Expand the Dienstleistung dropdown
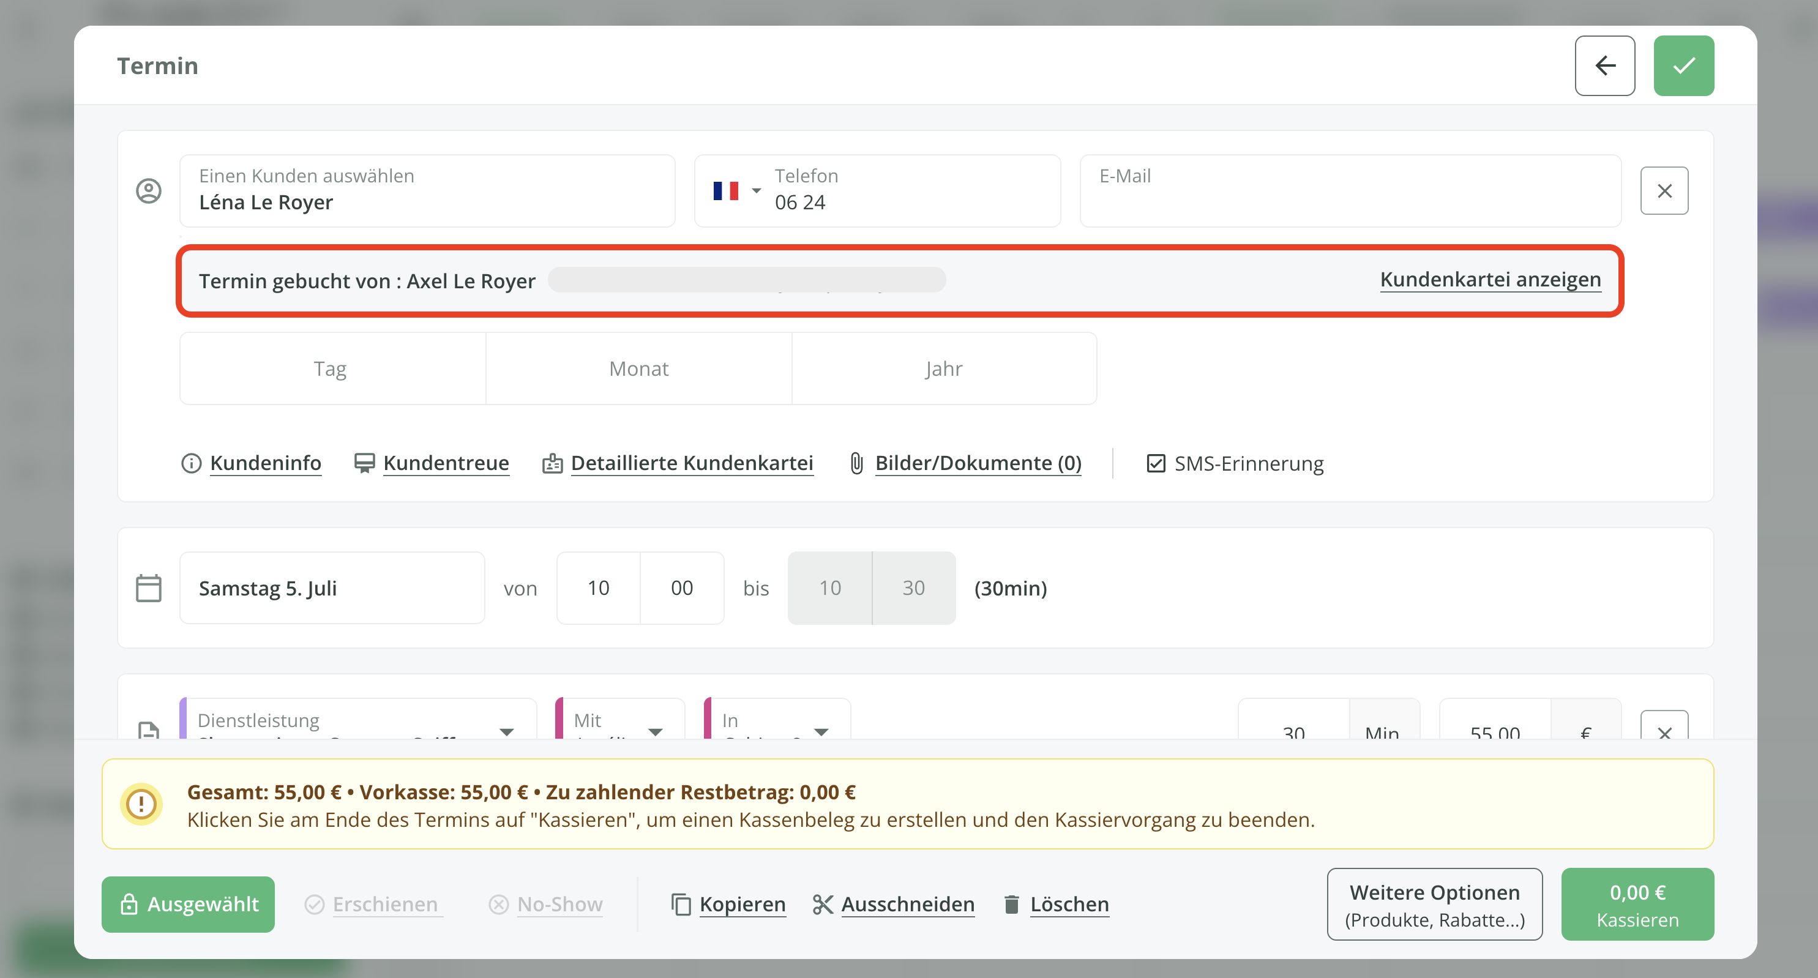1818x978 pixels. (506, 730)
